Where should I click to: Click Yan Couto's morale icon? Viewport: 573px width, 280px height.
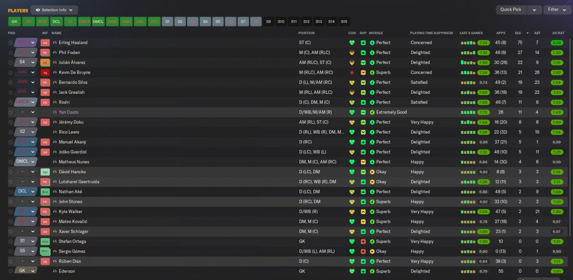[x=372, y=112]
